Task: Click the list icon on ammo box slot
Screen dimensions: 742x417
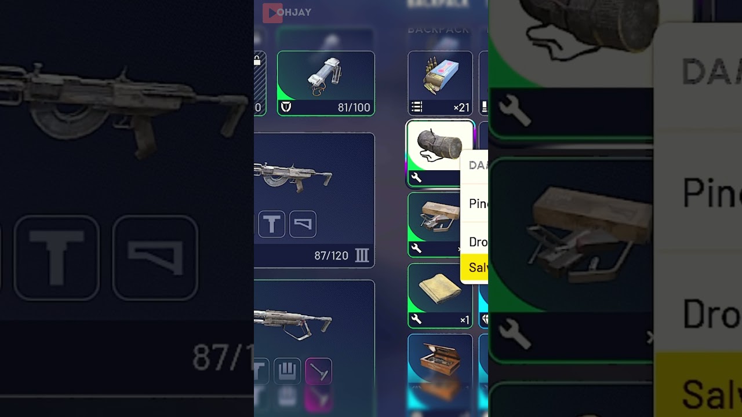Action: (417, 107)
